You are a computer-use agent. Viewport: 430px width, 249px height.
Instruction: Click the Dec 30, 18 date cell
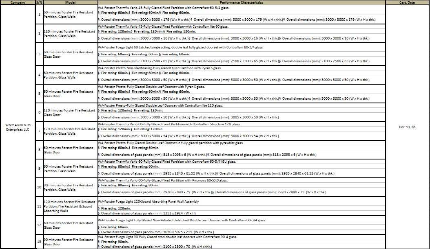[407, 127]
